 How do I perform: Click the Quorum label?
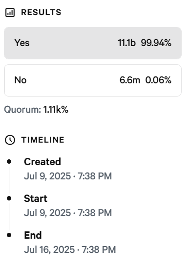[x=22, y=110]
